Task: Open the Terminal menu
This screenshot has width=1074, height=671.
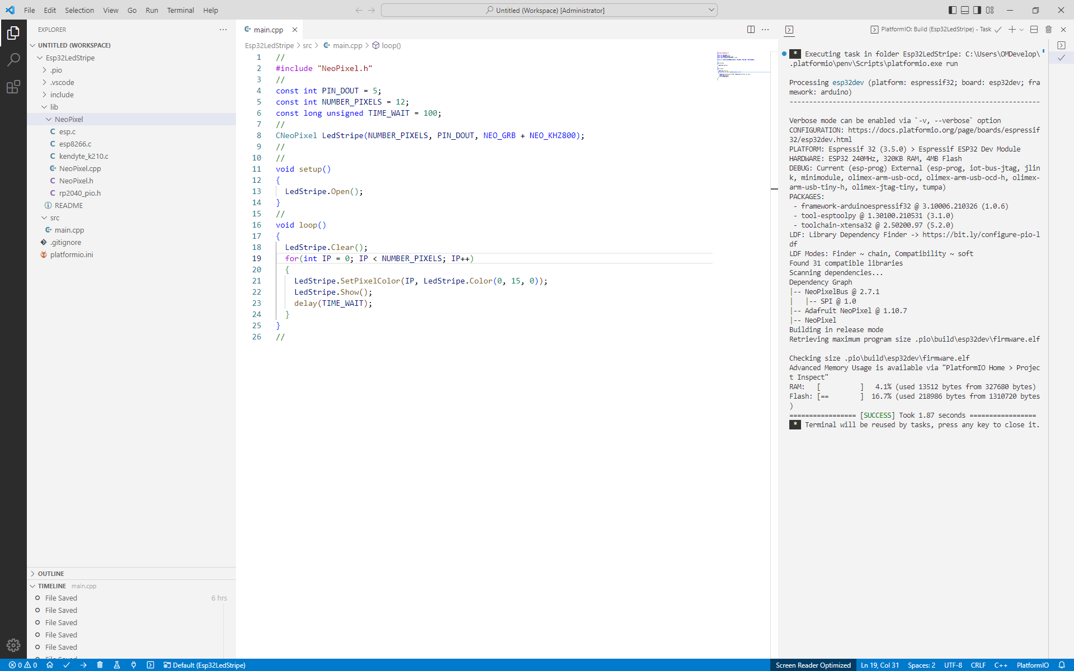Action: (180, 10)
